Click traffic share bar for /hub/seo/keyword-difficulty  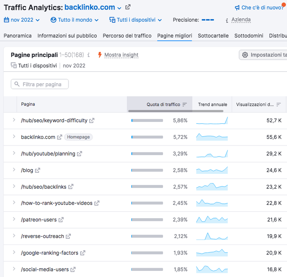[147, 121]
